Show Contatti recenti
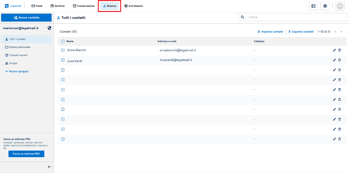The width and height of the screenshot is (349, 173). tap(16, 55)
